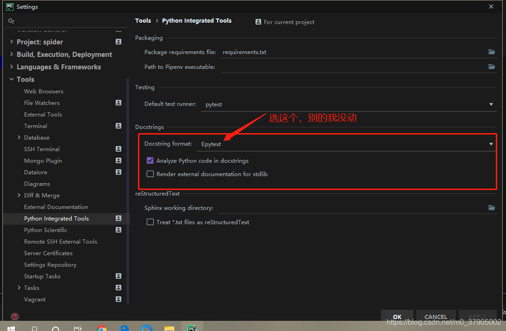This screenshot has height=331, width=506.
Task: Click the project icon next to SSH Terminal
Action: point(119,149)
